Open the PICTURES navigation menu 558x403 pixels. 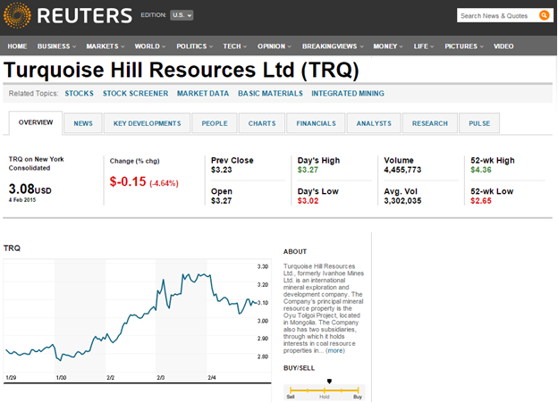coord(464,46)
